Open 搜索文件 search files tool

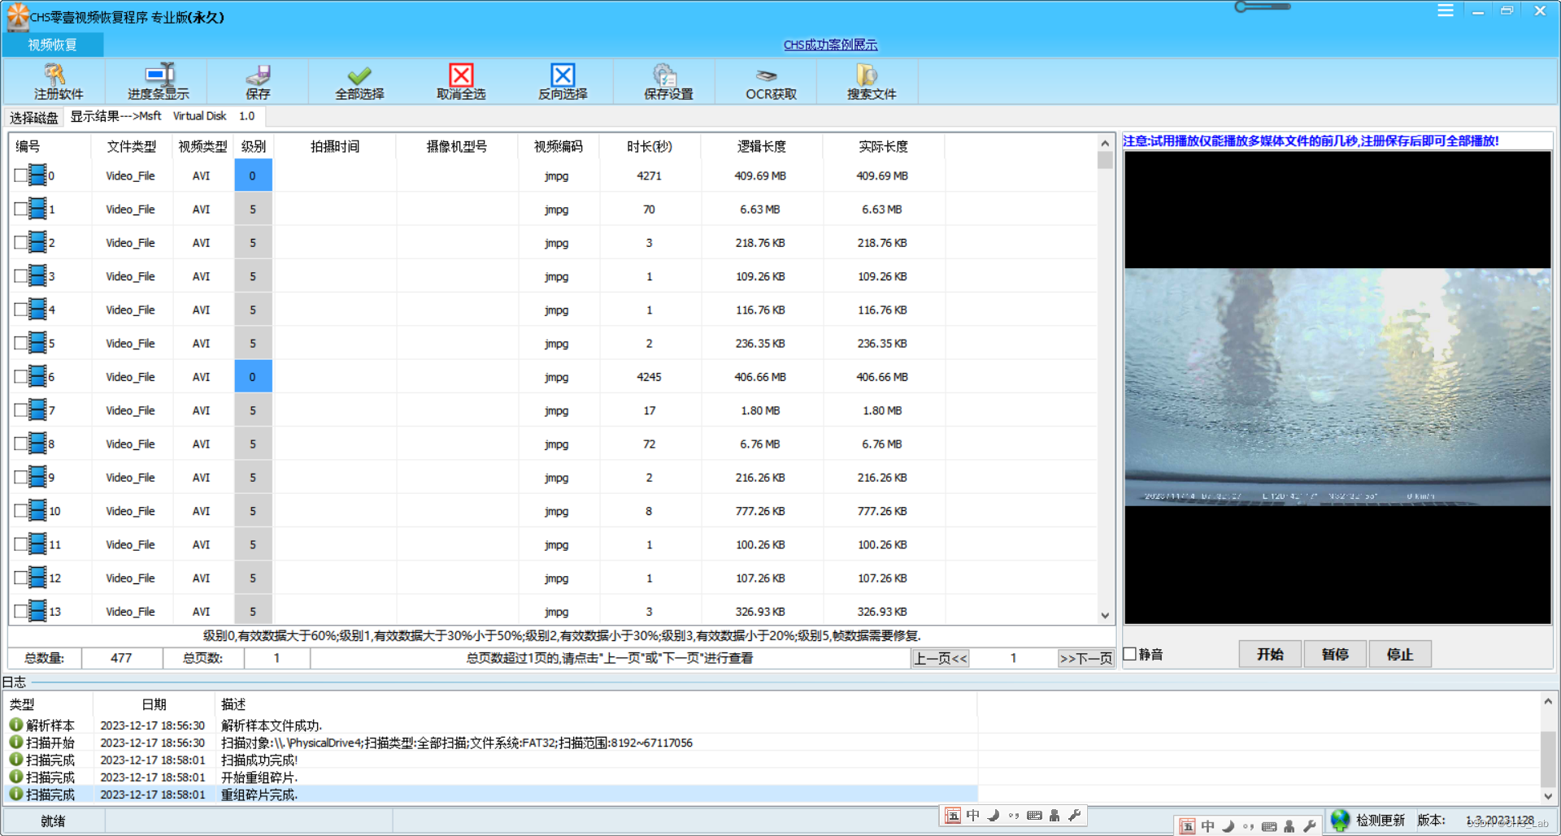(871, 81)
